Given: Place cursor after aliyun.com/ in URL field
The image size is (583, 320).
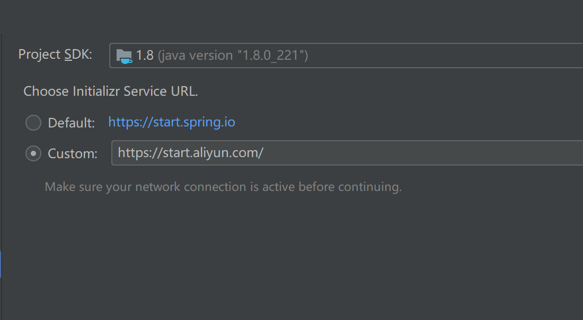Looking at the screenshot, I should [x=264, y=153].
